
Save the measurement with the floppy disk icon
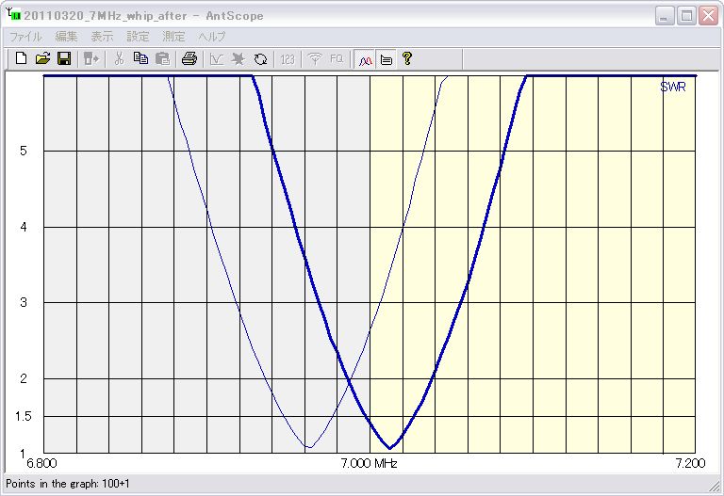point(64,58)
